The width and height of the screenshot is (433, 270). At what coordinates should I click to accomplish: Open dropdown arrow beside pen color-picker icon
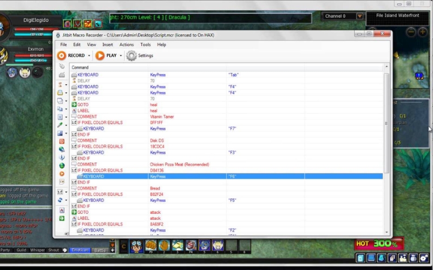66,125
